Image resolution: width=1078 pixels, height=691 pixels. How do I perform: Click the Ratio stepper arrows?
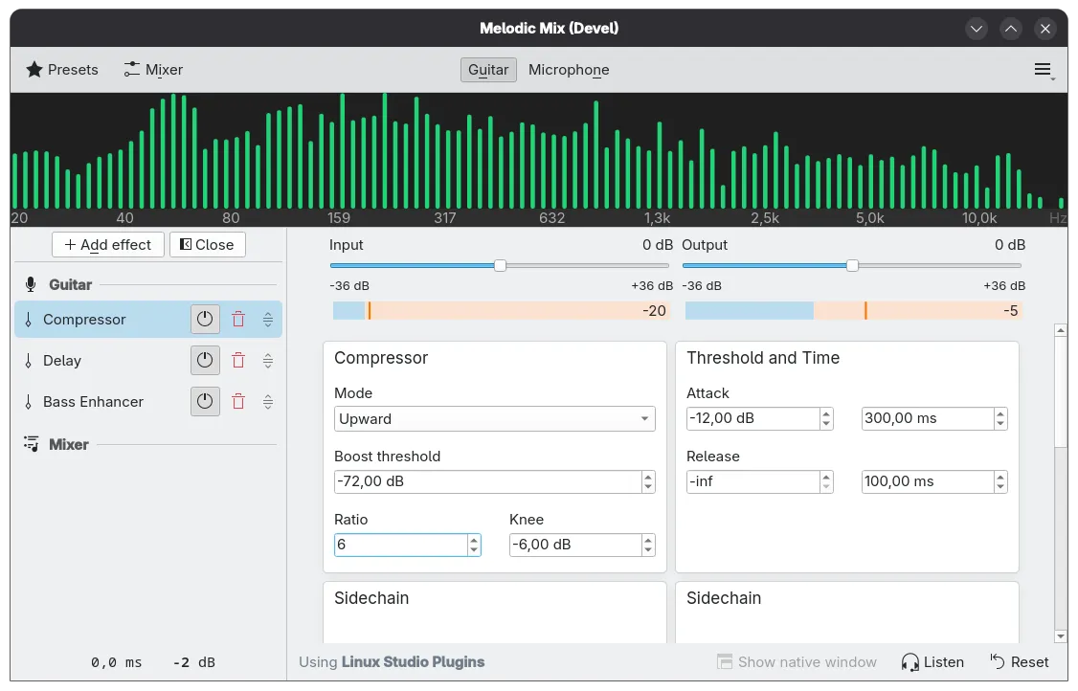point(474,545)
